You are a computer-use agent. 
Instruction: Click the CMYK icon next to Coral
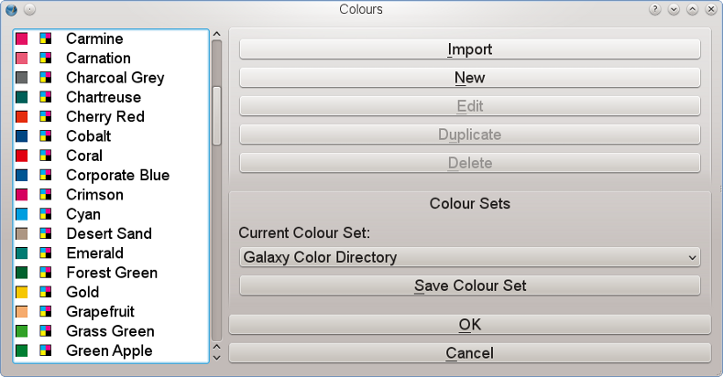click(x=45, y=156)
